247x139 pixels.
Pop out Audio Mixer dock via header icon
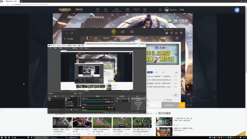click(x=114, y=96)
